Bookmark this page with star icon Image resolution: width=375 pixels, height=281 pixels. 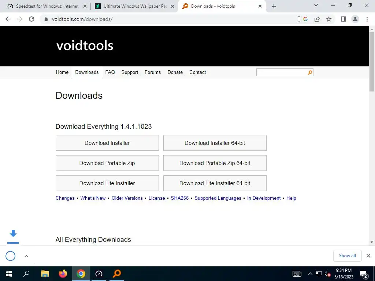(329, 19)
